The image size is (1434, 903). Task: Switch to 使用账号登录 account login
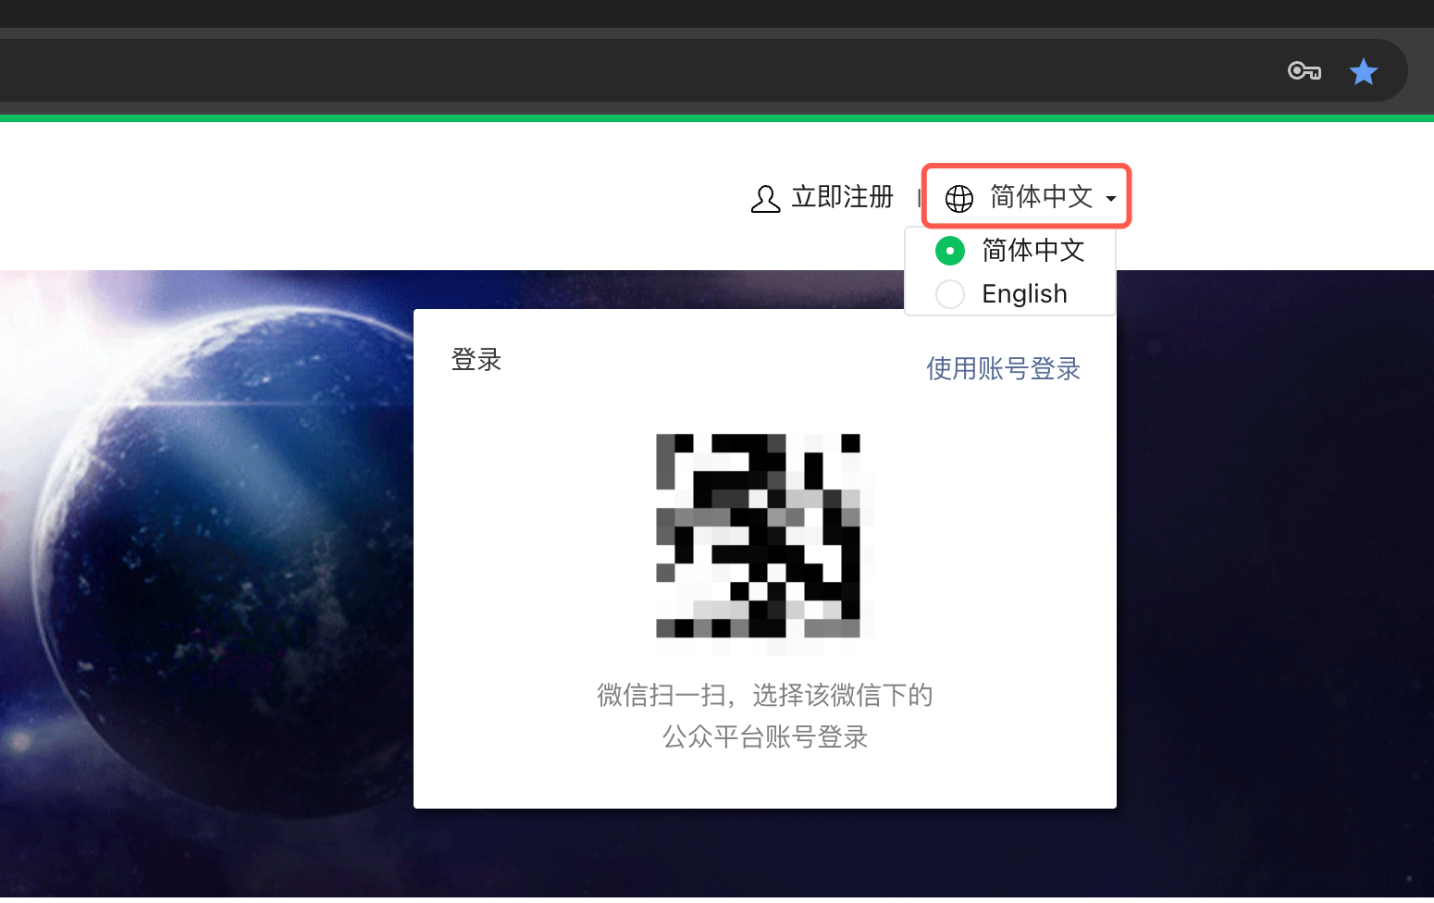1003,369
